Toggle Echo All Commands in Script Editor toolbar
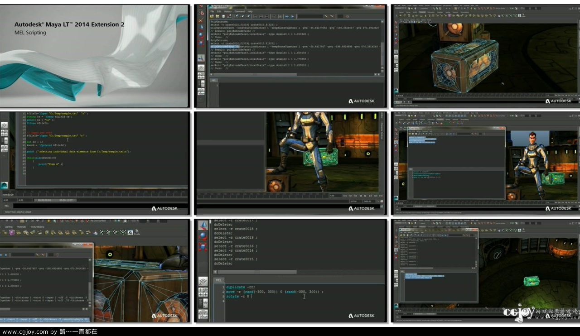The height and width of the screenshot is (336, 580). 274,16
